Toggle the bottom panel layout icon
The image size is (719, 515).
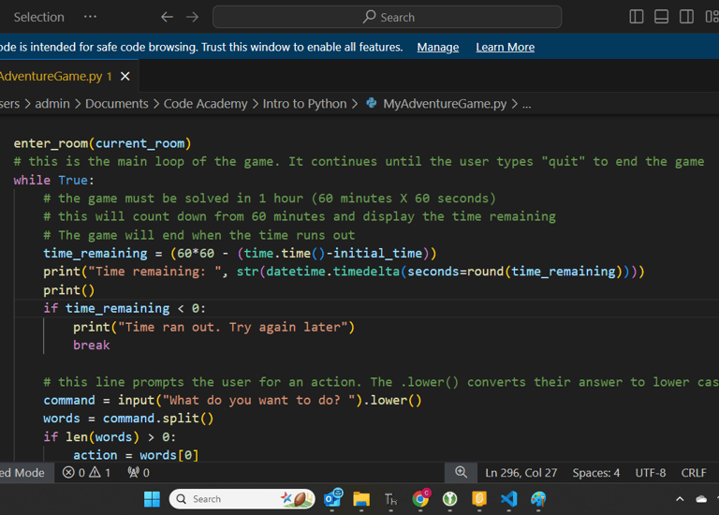(661, 17)
